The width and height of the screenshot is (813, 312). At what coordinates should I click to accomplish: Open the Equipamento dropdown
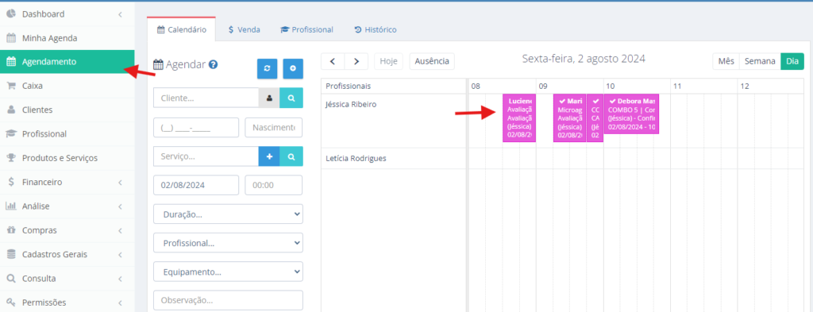pyautogui.click(x=228, y=272)
